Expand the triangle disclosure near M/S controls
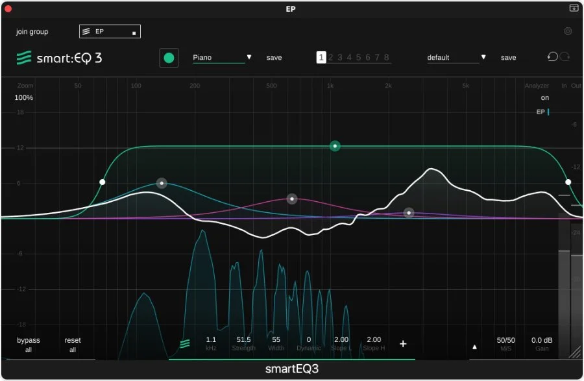584x381 pixels. (x=474, y=346)
